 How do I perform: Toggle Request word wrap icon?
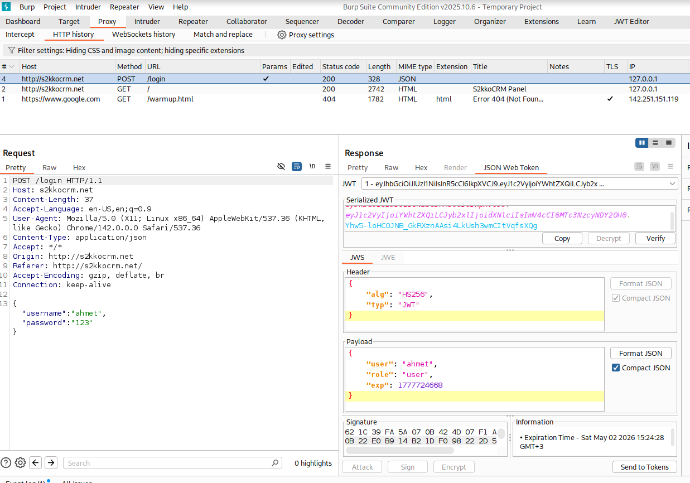click(x=297, y=166)
